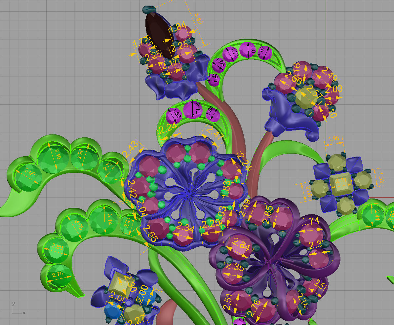Click the 1.84 dimension value

pyautogui.click(x=178, y=27)
